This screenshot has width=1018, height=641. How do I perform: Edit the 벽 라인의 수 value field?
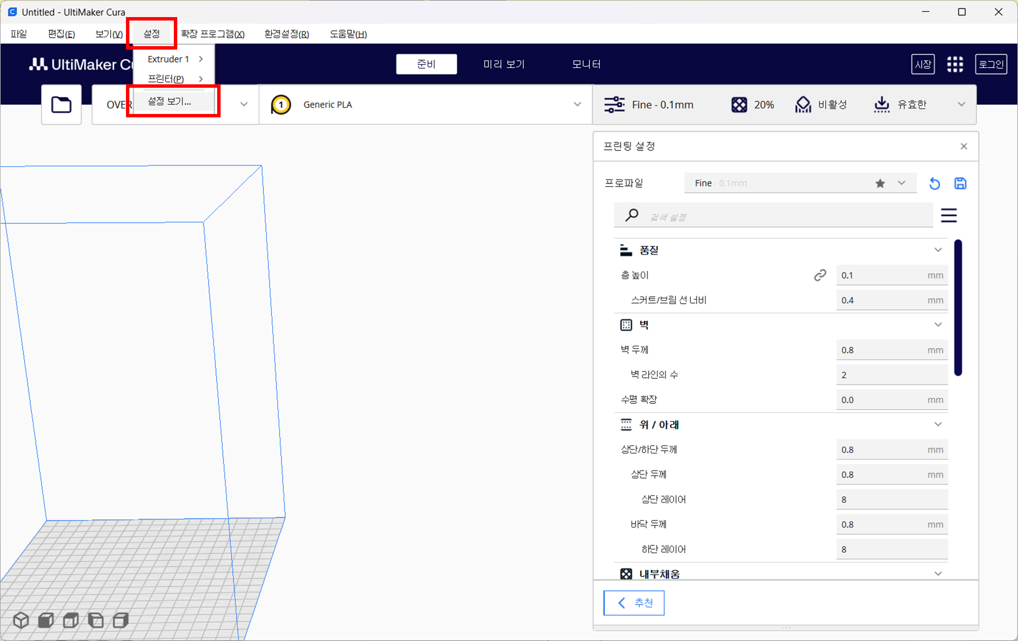pos(892,375)
